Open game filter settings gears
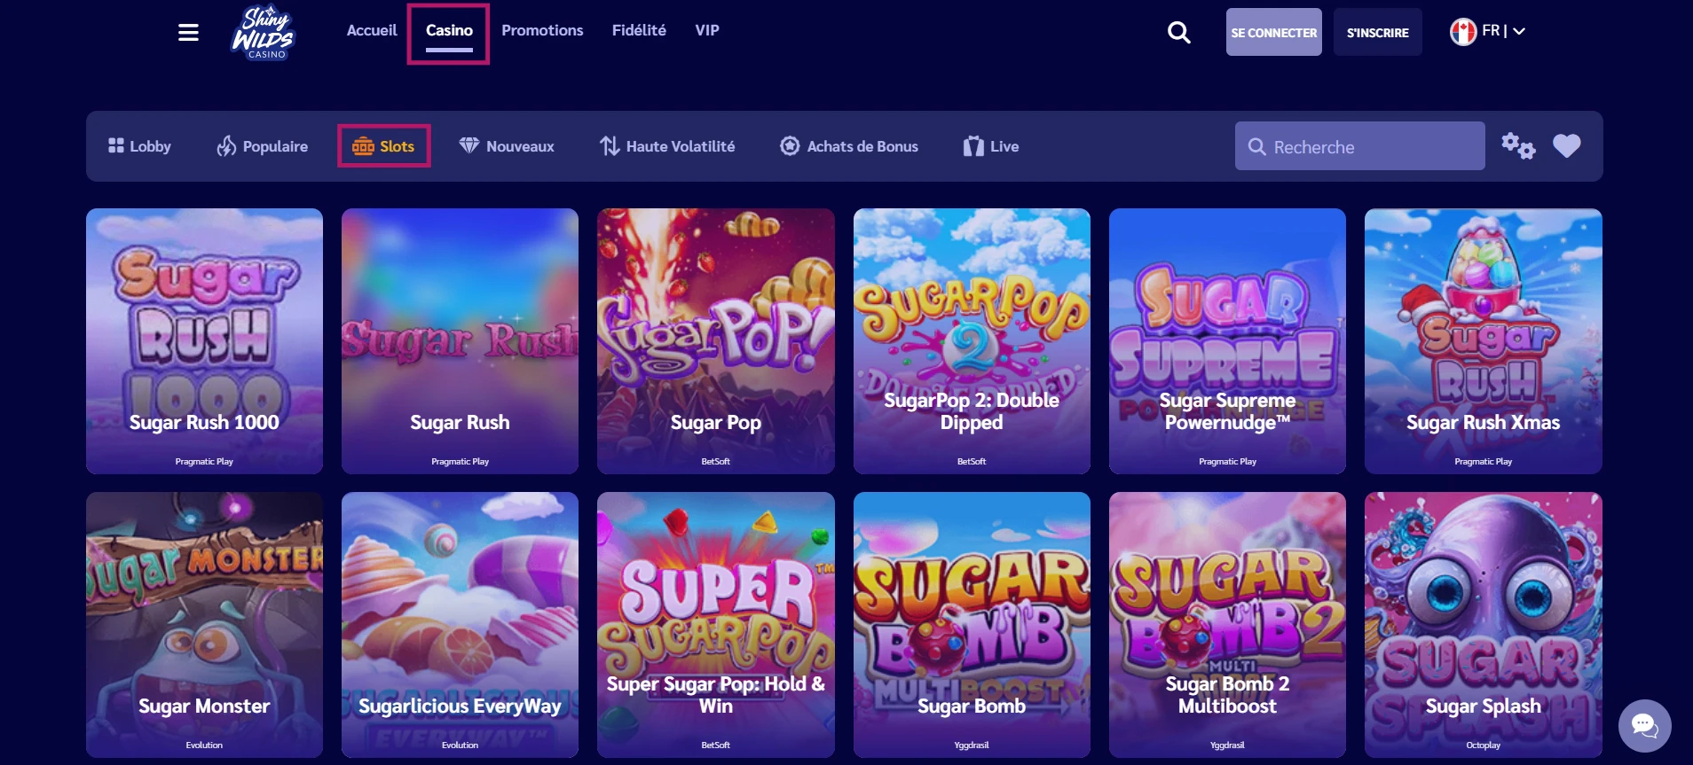This screenshot has width=1693, height=765. pos(1518,145)
